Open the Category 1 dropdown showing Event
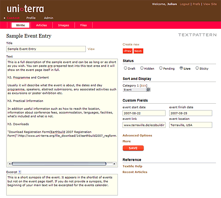The width and height of the screenshot is (221, 198). click(136, 90)
